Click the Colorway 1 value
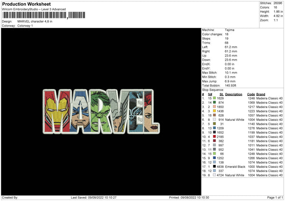The width and height of the screenshot is (285, 201). tap(25, 26)
